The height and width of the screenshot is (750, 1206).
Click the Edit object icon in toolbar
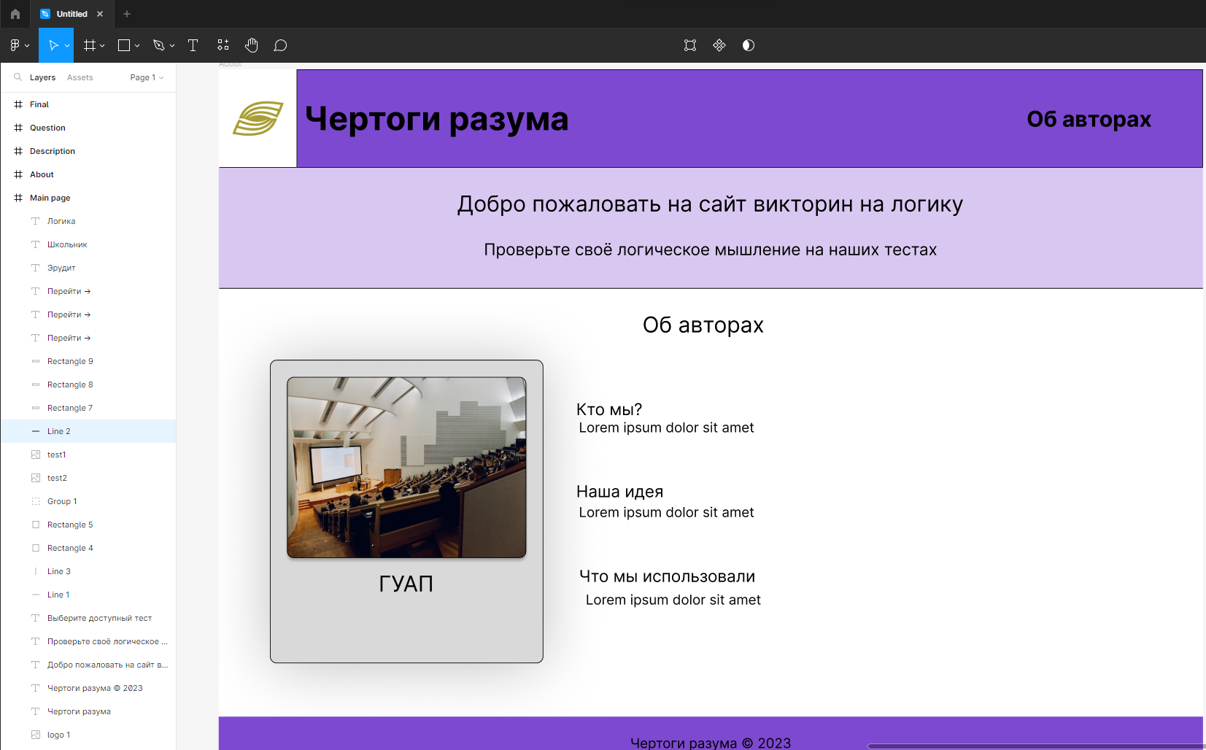[690, 45]
